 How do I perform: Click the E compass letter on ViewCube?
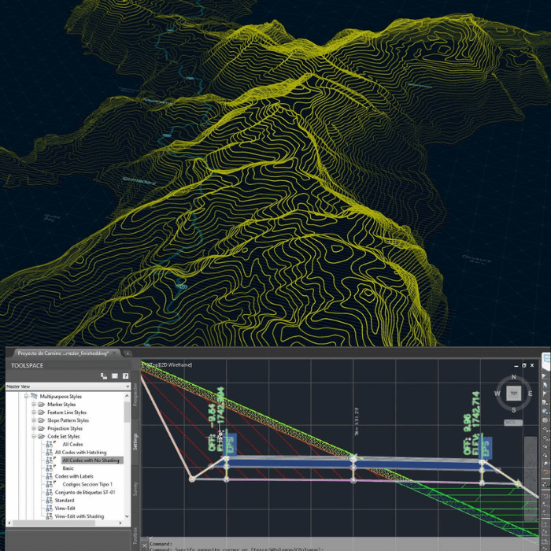point(530,394)
